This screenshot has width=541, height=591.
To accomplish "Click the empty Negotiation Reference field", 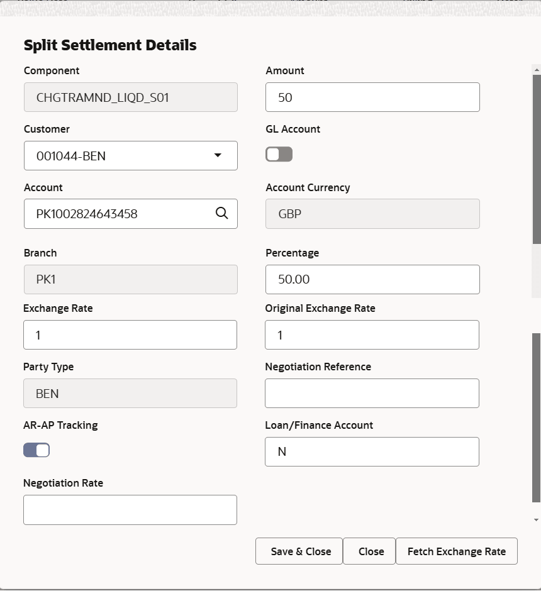I will tap(372, 393).
